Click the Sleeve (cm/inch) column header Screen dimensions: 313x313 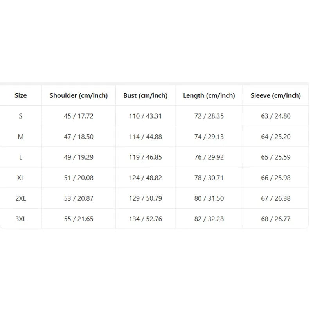click(x=276, y=95)
